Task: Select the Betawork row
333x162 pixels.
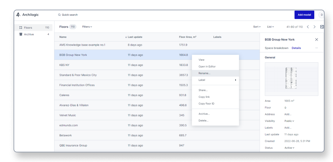Action: 157,135
